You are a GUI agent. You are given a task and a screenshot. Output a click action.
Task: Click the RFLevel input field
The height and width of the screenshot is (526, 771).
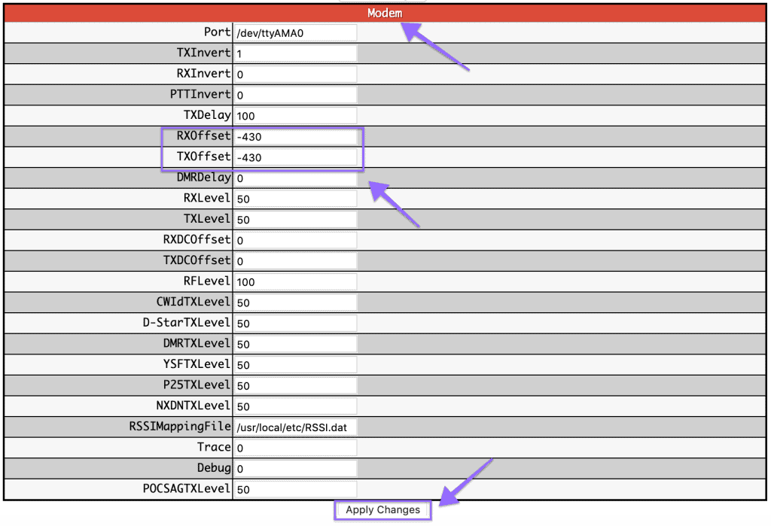[x=295, y=282]
